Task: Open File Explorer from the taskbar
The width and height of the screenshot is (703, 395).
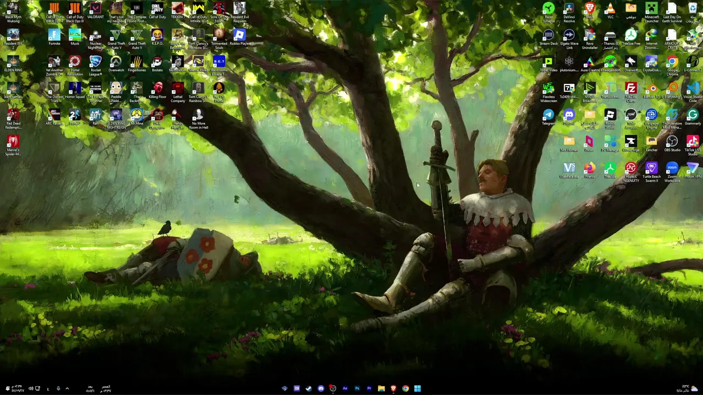Action: coord(381,388)
